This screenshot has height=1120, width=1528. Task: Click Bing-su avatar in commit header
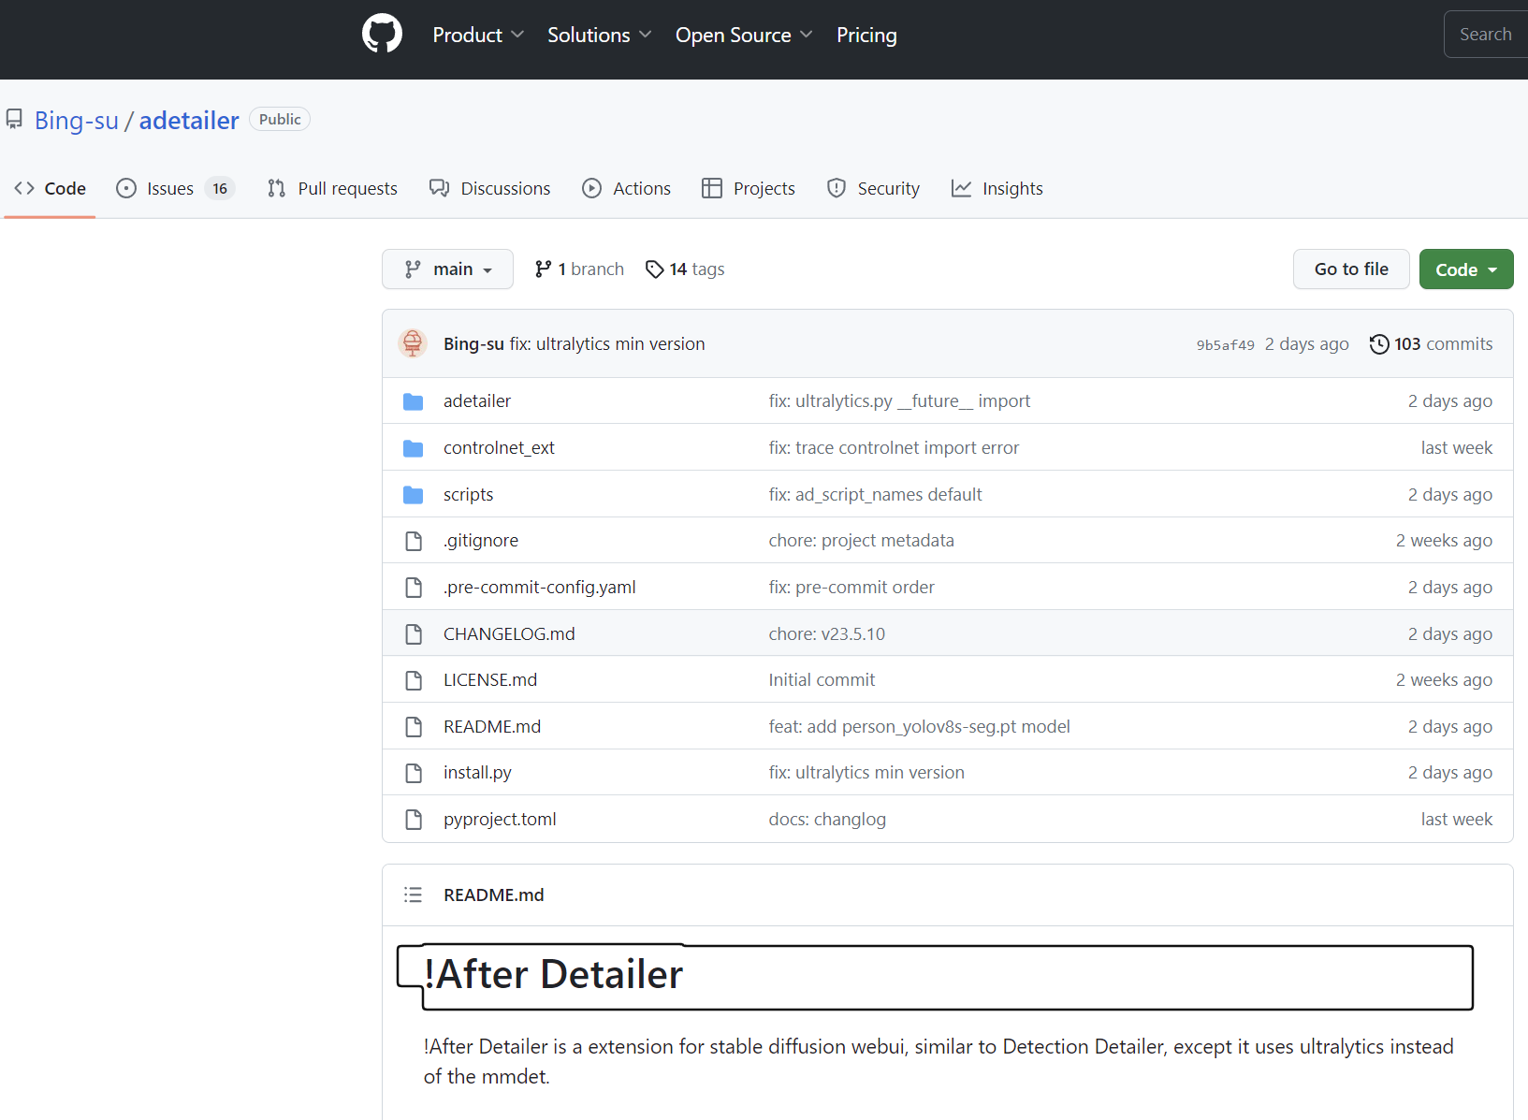[413, 343]
